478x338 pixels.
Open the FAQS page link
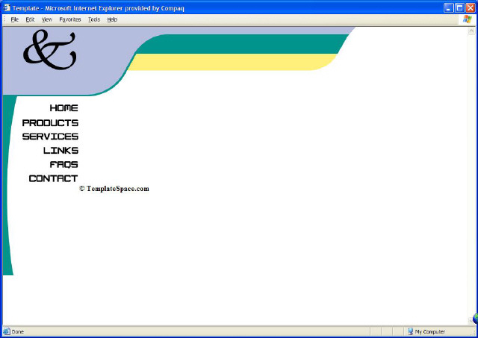(63, 164)
